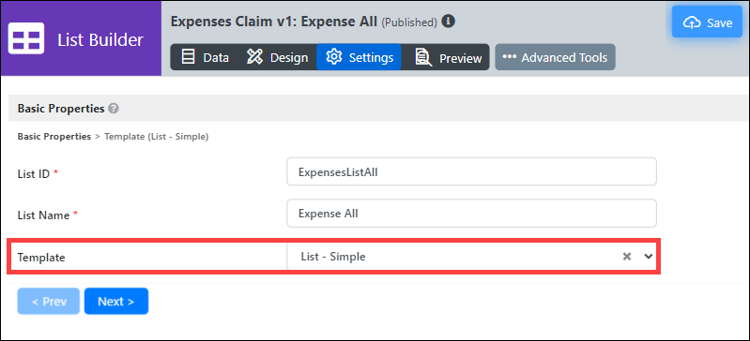Click the help icon next to Basic Properties

click(x=114, y=109)
